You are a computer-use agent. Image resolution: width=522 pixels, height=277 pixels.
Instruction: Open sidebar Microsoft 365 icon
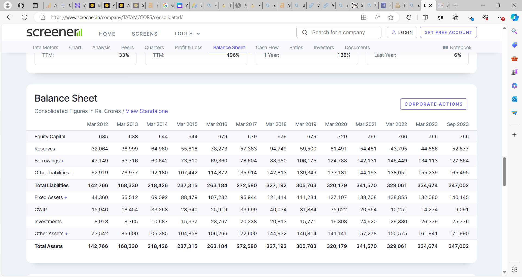(514, 86)
